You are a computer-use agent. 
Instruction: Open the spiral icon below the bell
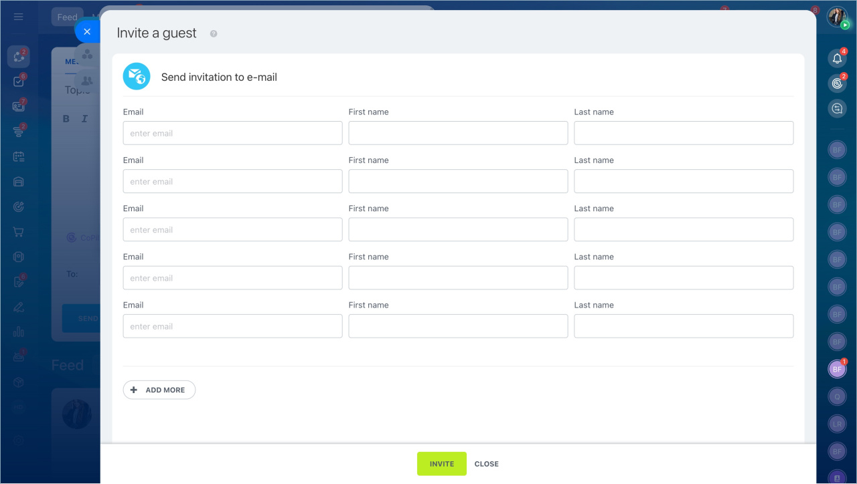(837, 84)
